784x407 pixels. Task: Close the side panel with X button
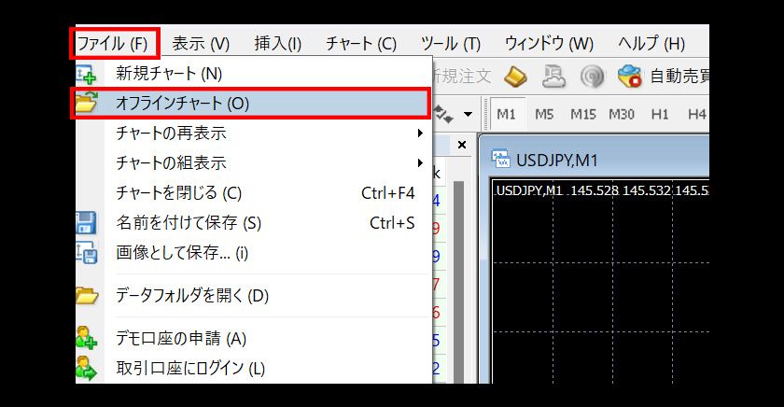(x=460, y=146)
